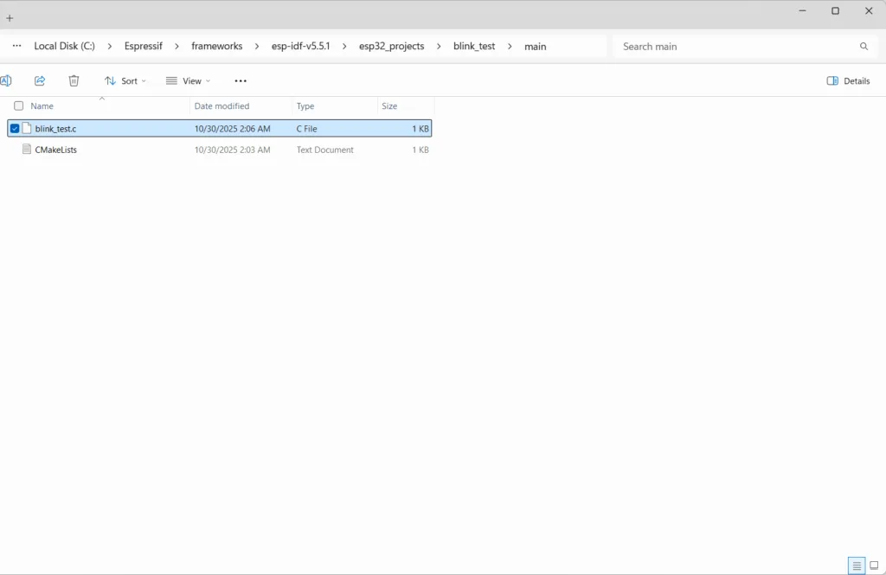Uncheck the blink_test.c checkbox
Image resolution: width=886 pixels, height=575 pixels.
click(x=15, y=129)
